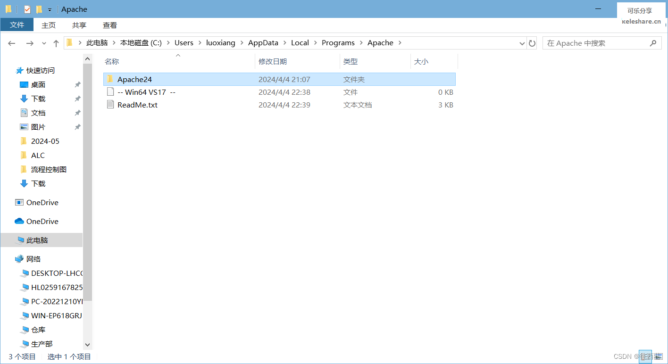Click luoxiang breadcrumb in address bar
The image size is (668, 364).
click(x=220, y=42)
